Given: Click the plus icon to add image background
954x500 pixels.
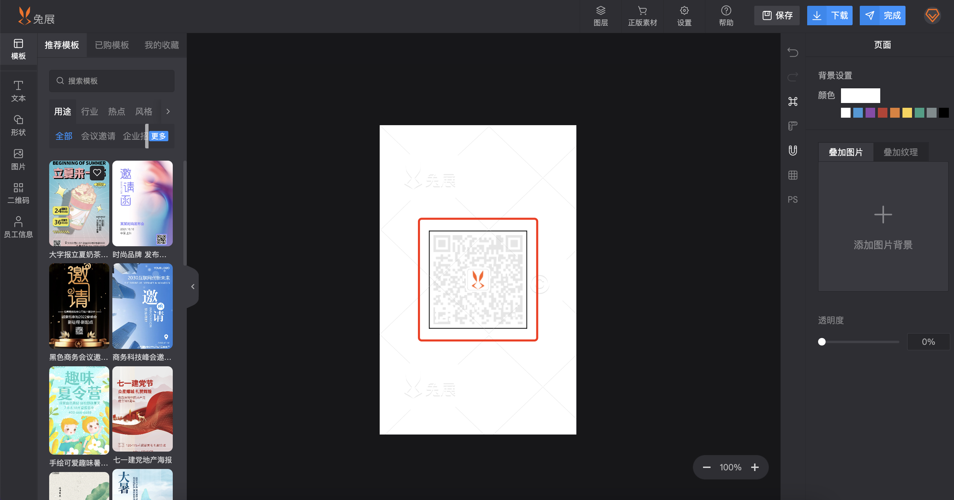Looking at the screenshot, I should [883, 215].
